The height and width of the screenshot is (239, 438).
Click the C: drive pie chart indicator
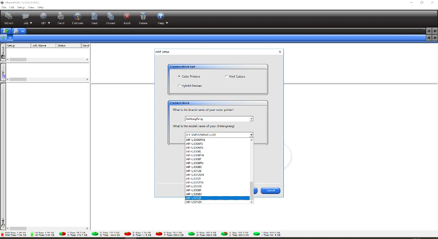point(62,234)
